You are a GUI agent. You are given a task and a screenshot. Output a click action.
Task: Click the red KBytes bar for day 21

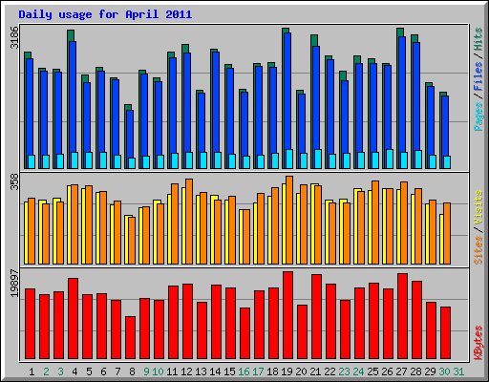316,317
